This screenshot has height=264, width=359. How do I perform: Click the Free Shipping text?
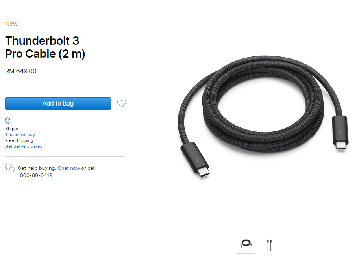[x=19, y=140]
